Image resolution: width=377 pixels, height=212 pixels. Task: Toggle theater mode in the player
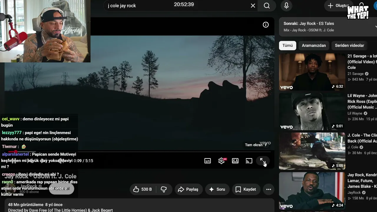point(235,161)
